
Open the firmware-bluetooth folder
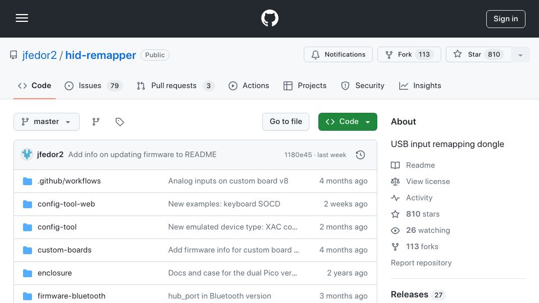[71, 296]
